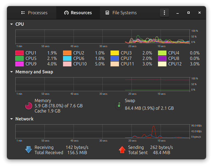Click the File Systems disk icon
Screen dimensions: 213x167
107,13
